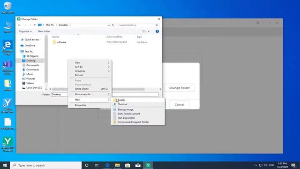
Task: Click the Up one level arrow
Action: [x=35, y=25]
